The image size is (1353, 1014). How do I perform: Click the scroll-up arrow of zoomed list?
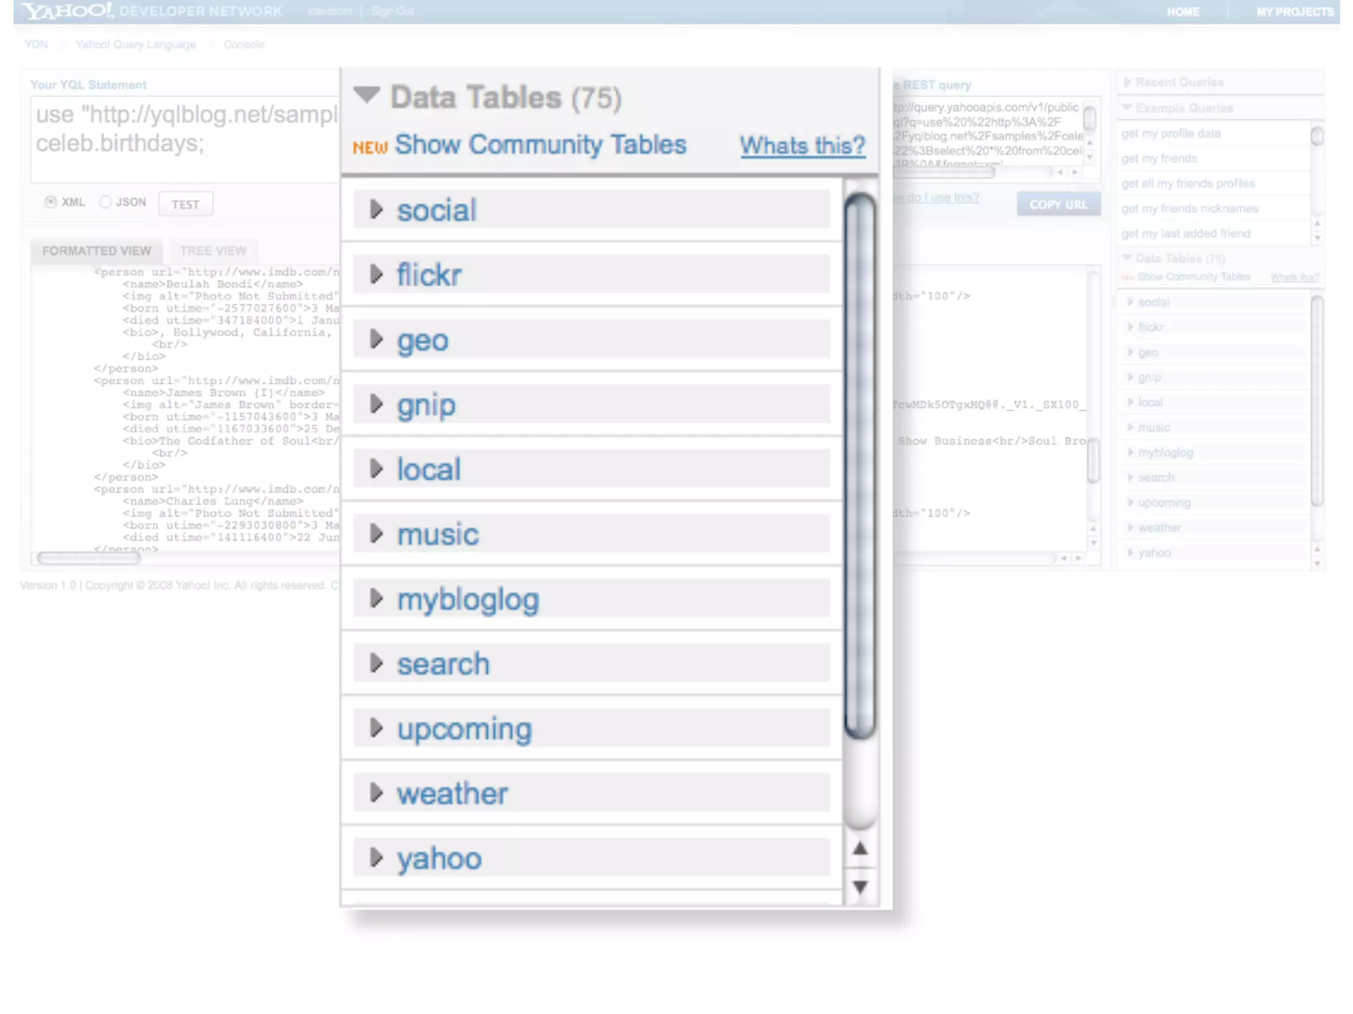pos(860,848)
